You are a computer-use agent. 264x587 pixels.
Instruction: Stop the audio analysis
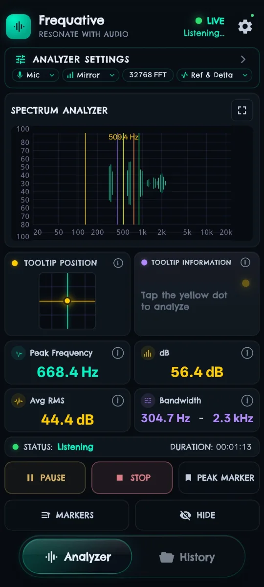(x=132, y=478)
